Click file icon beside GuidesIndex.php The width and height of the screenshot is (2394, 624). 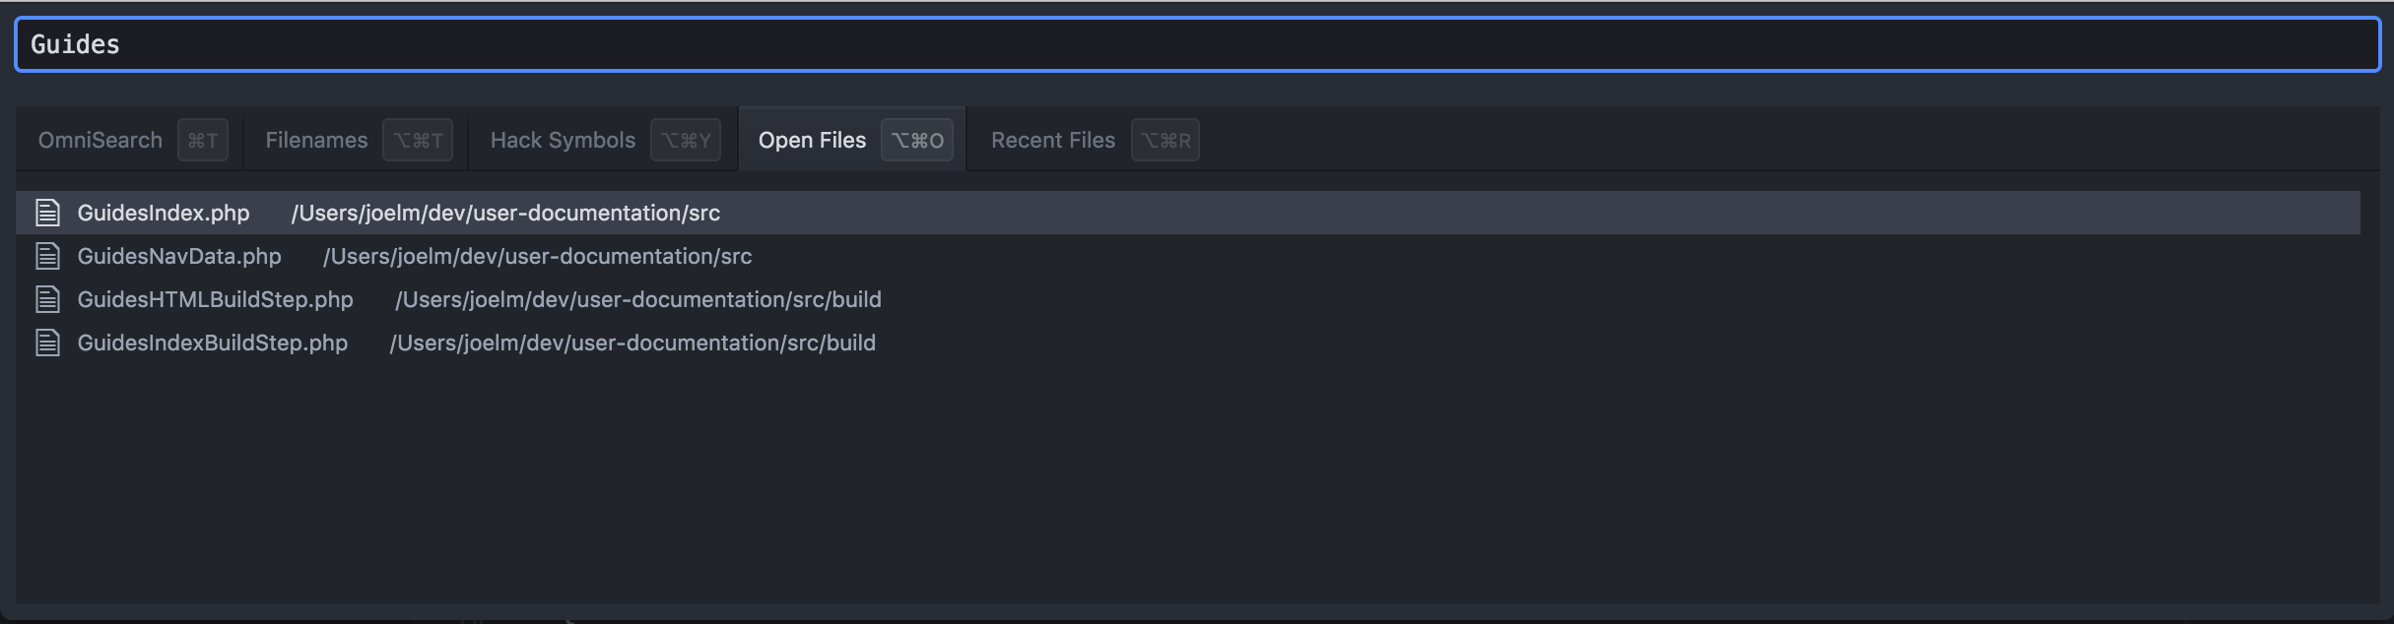47,213
